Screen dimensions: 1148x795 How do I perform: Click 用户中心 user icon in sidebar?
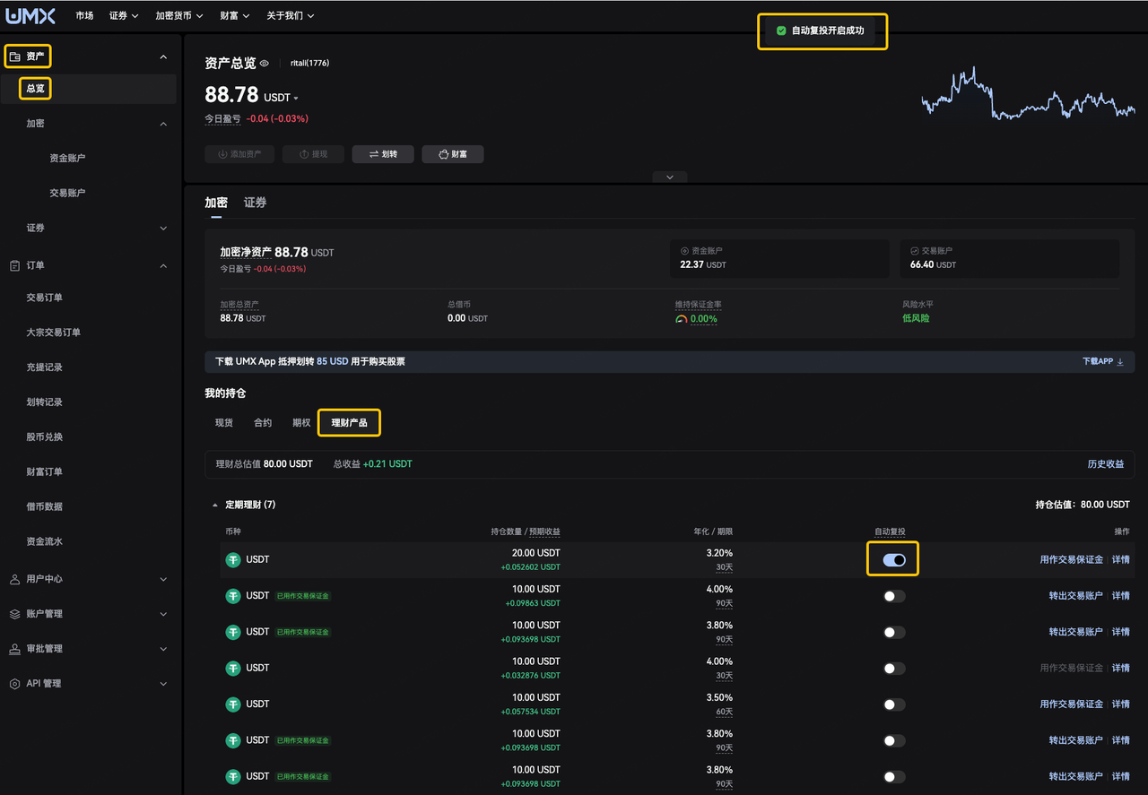14,579
